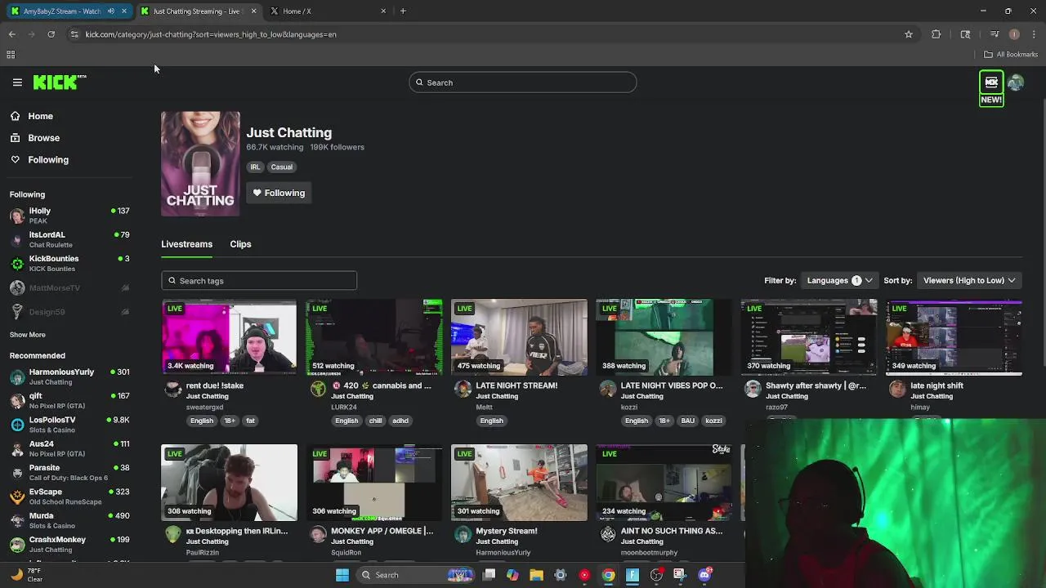Bookmark this page with the star icon
Screen dimensions: 1046x588
(908, 34)
